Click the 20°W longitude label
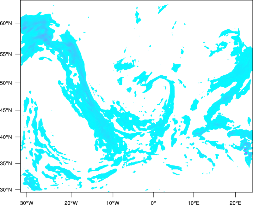 click(71, 203)
